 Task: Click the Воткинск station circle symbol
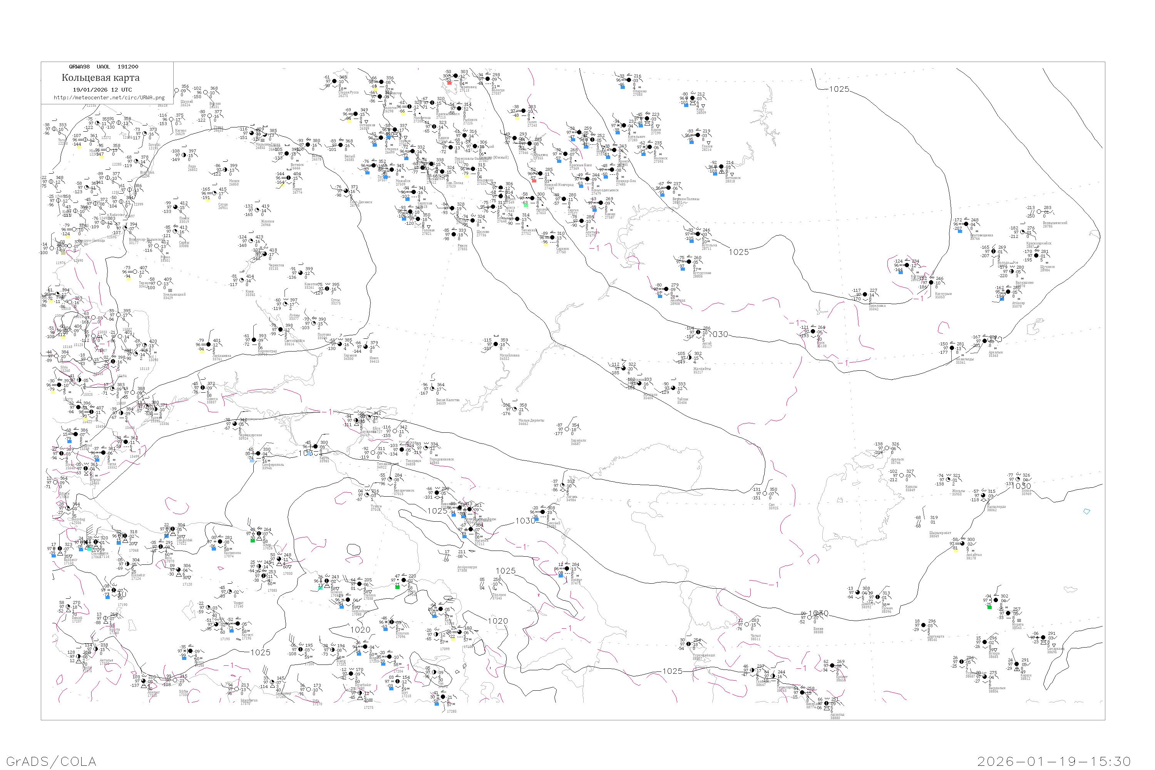click(721, 167)
